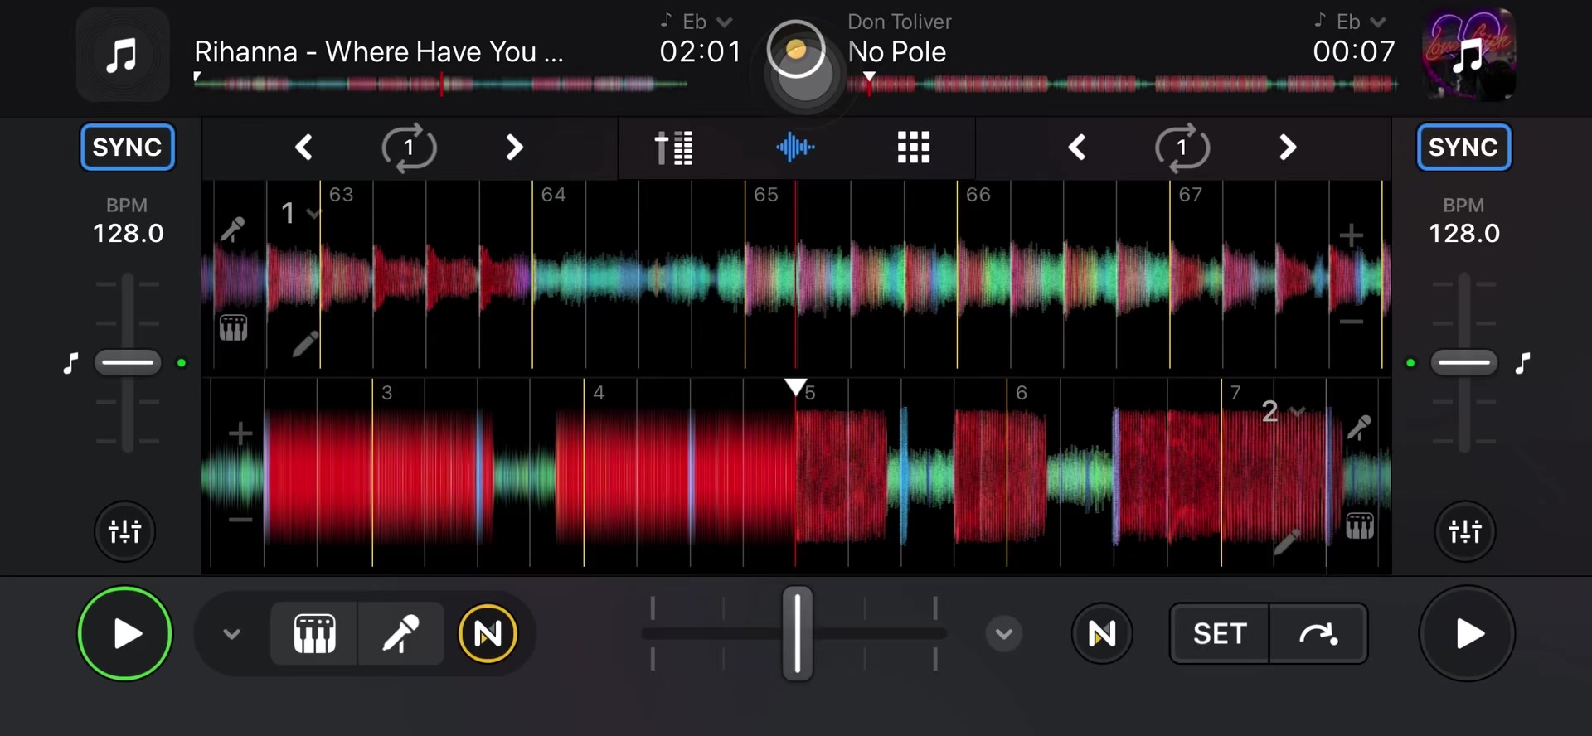Switch to the pads grid view
Image resolution: width=1592 pixels, height=736 pixels.
coord(914,148)
